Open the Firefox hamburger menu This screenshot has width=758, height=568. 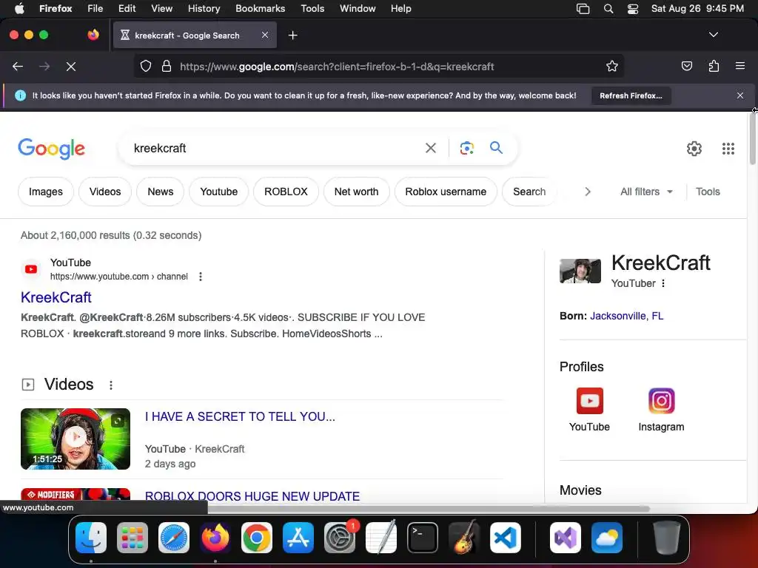pos(740,66)
